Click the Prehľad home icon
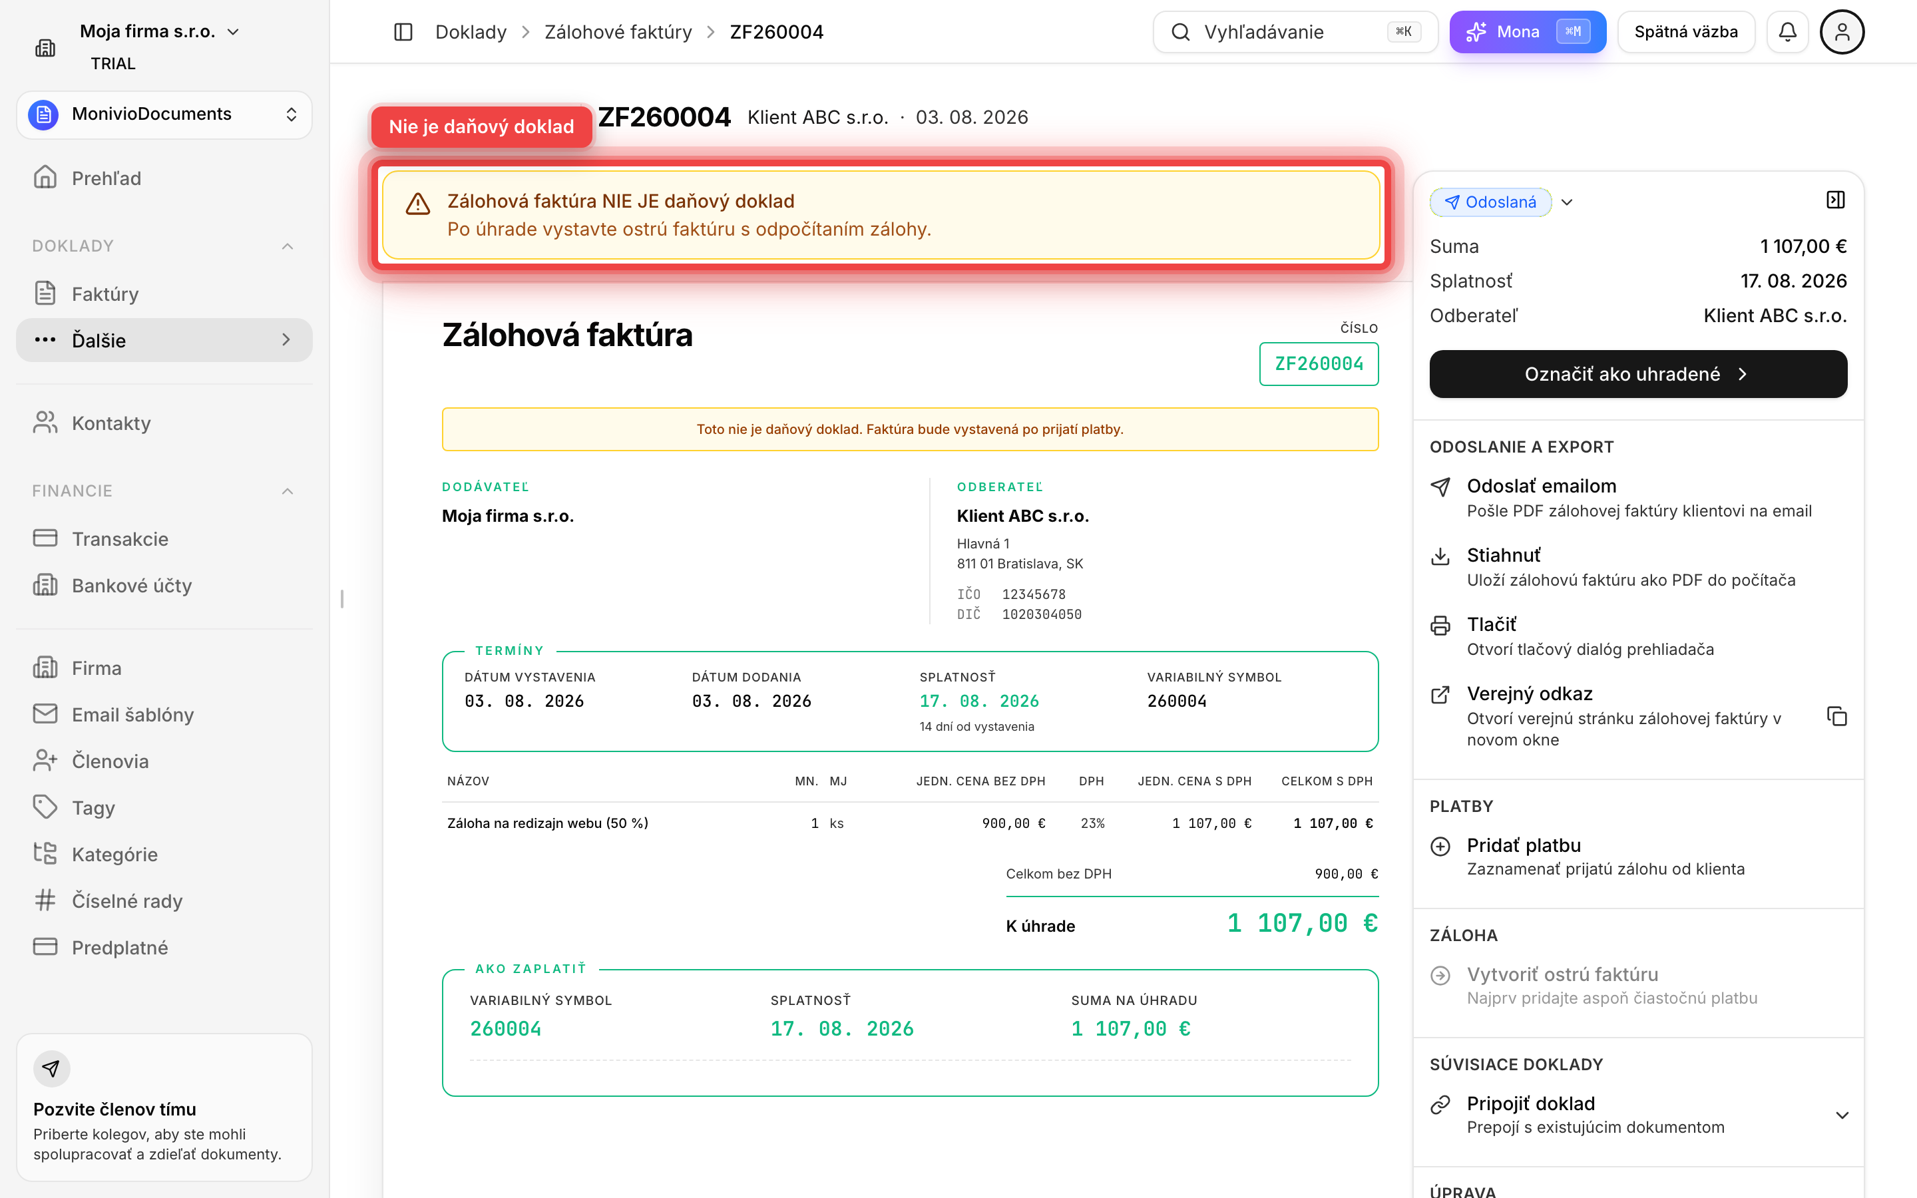Image resolution: width=1917 pixels, height=1198 pixels. click(x=45, y=176)
